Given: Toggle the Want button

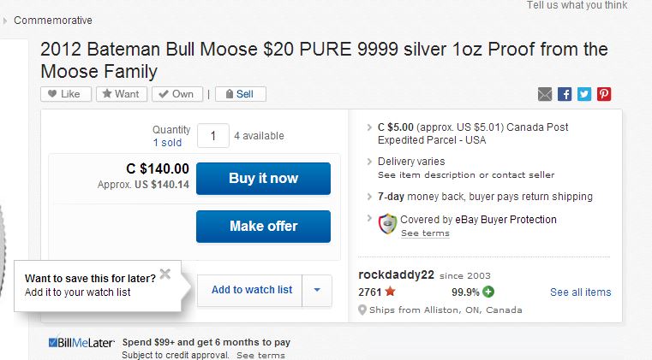Looking at the screenshot, I should pos(122,94).
